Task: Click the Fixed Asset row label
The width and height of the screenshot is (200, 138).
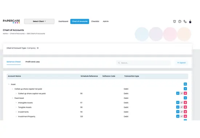Action: (19, 98)
